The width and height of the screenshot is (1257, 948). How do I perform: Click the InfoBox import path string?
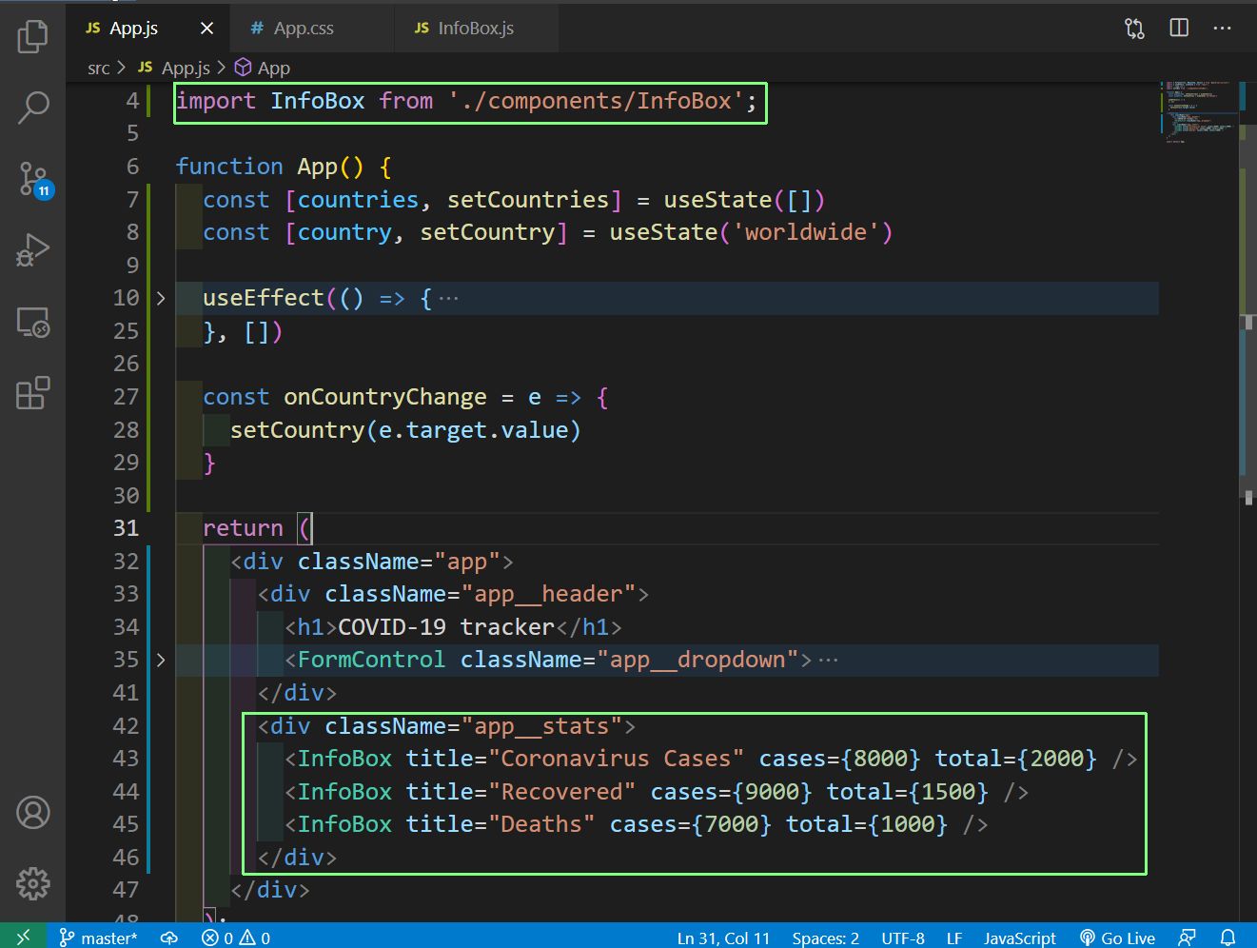(x=596, y=101)
